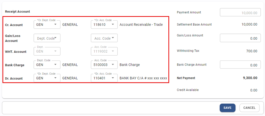Click the BANK BAY C/A account description
Viewport: 265px width, 116px height.
point(143,78)
